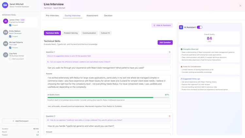The image size is (245, 138).
Task: Click the Suggested Follow-ups icon
Action: click(x=182, y=79)
